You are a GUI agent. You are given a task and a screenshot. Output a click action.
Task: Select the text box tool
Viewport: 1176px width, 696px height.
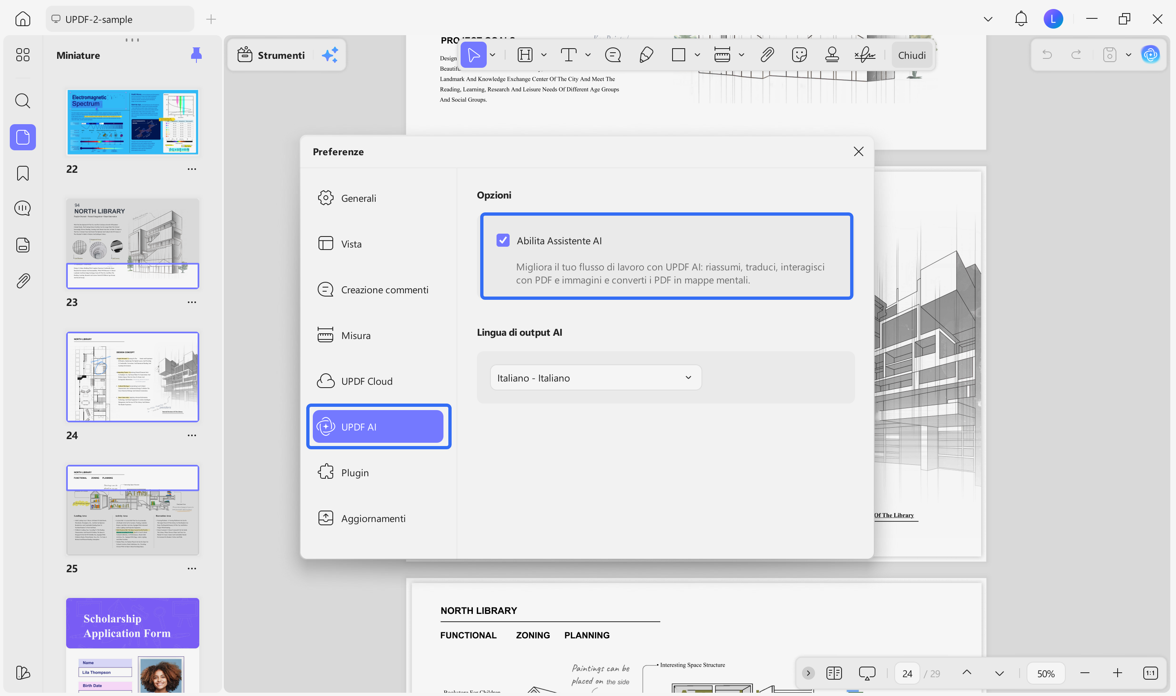(568, 55)
